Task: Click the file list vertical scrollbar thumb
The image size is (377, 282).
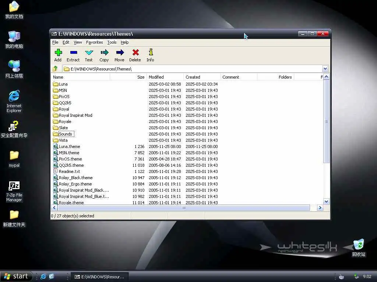Action: coord(326,121)
